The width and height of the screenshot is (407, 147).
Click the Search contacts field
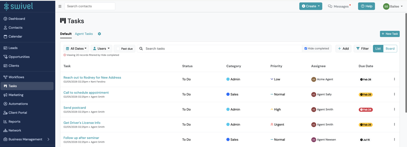[90, 6]
